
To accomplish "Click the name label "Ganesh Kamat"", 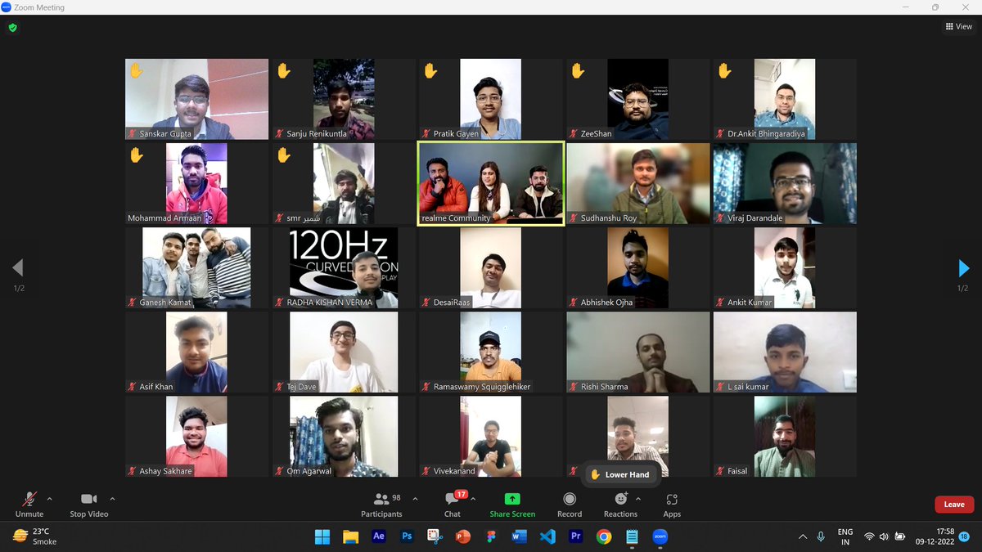I will tap(164, 303).
